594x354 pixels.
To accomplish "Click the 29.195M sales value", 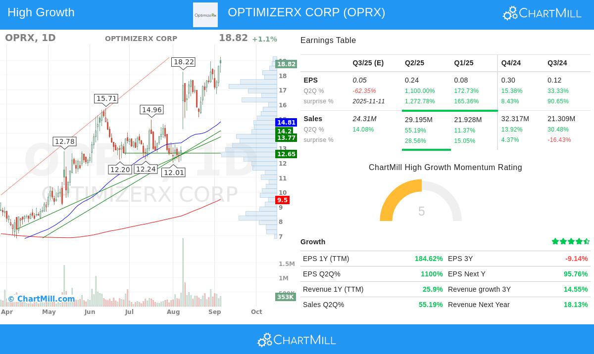I will (419, 120).
